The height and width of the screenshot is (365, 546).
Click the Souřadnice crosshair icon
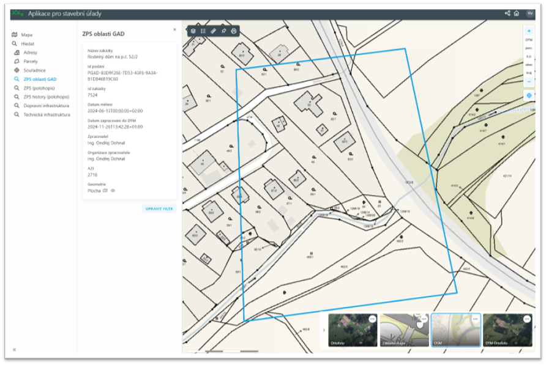pyautogui.click(x=17, y=70)
